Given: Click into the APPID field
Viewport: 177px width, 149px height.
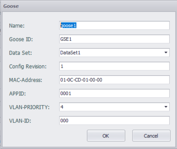Looking at the screenshot, I should click(114, 93).
